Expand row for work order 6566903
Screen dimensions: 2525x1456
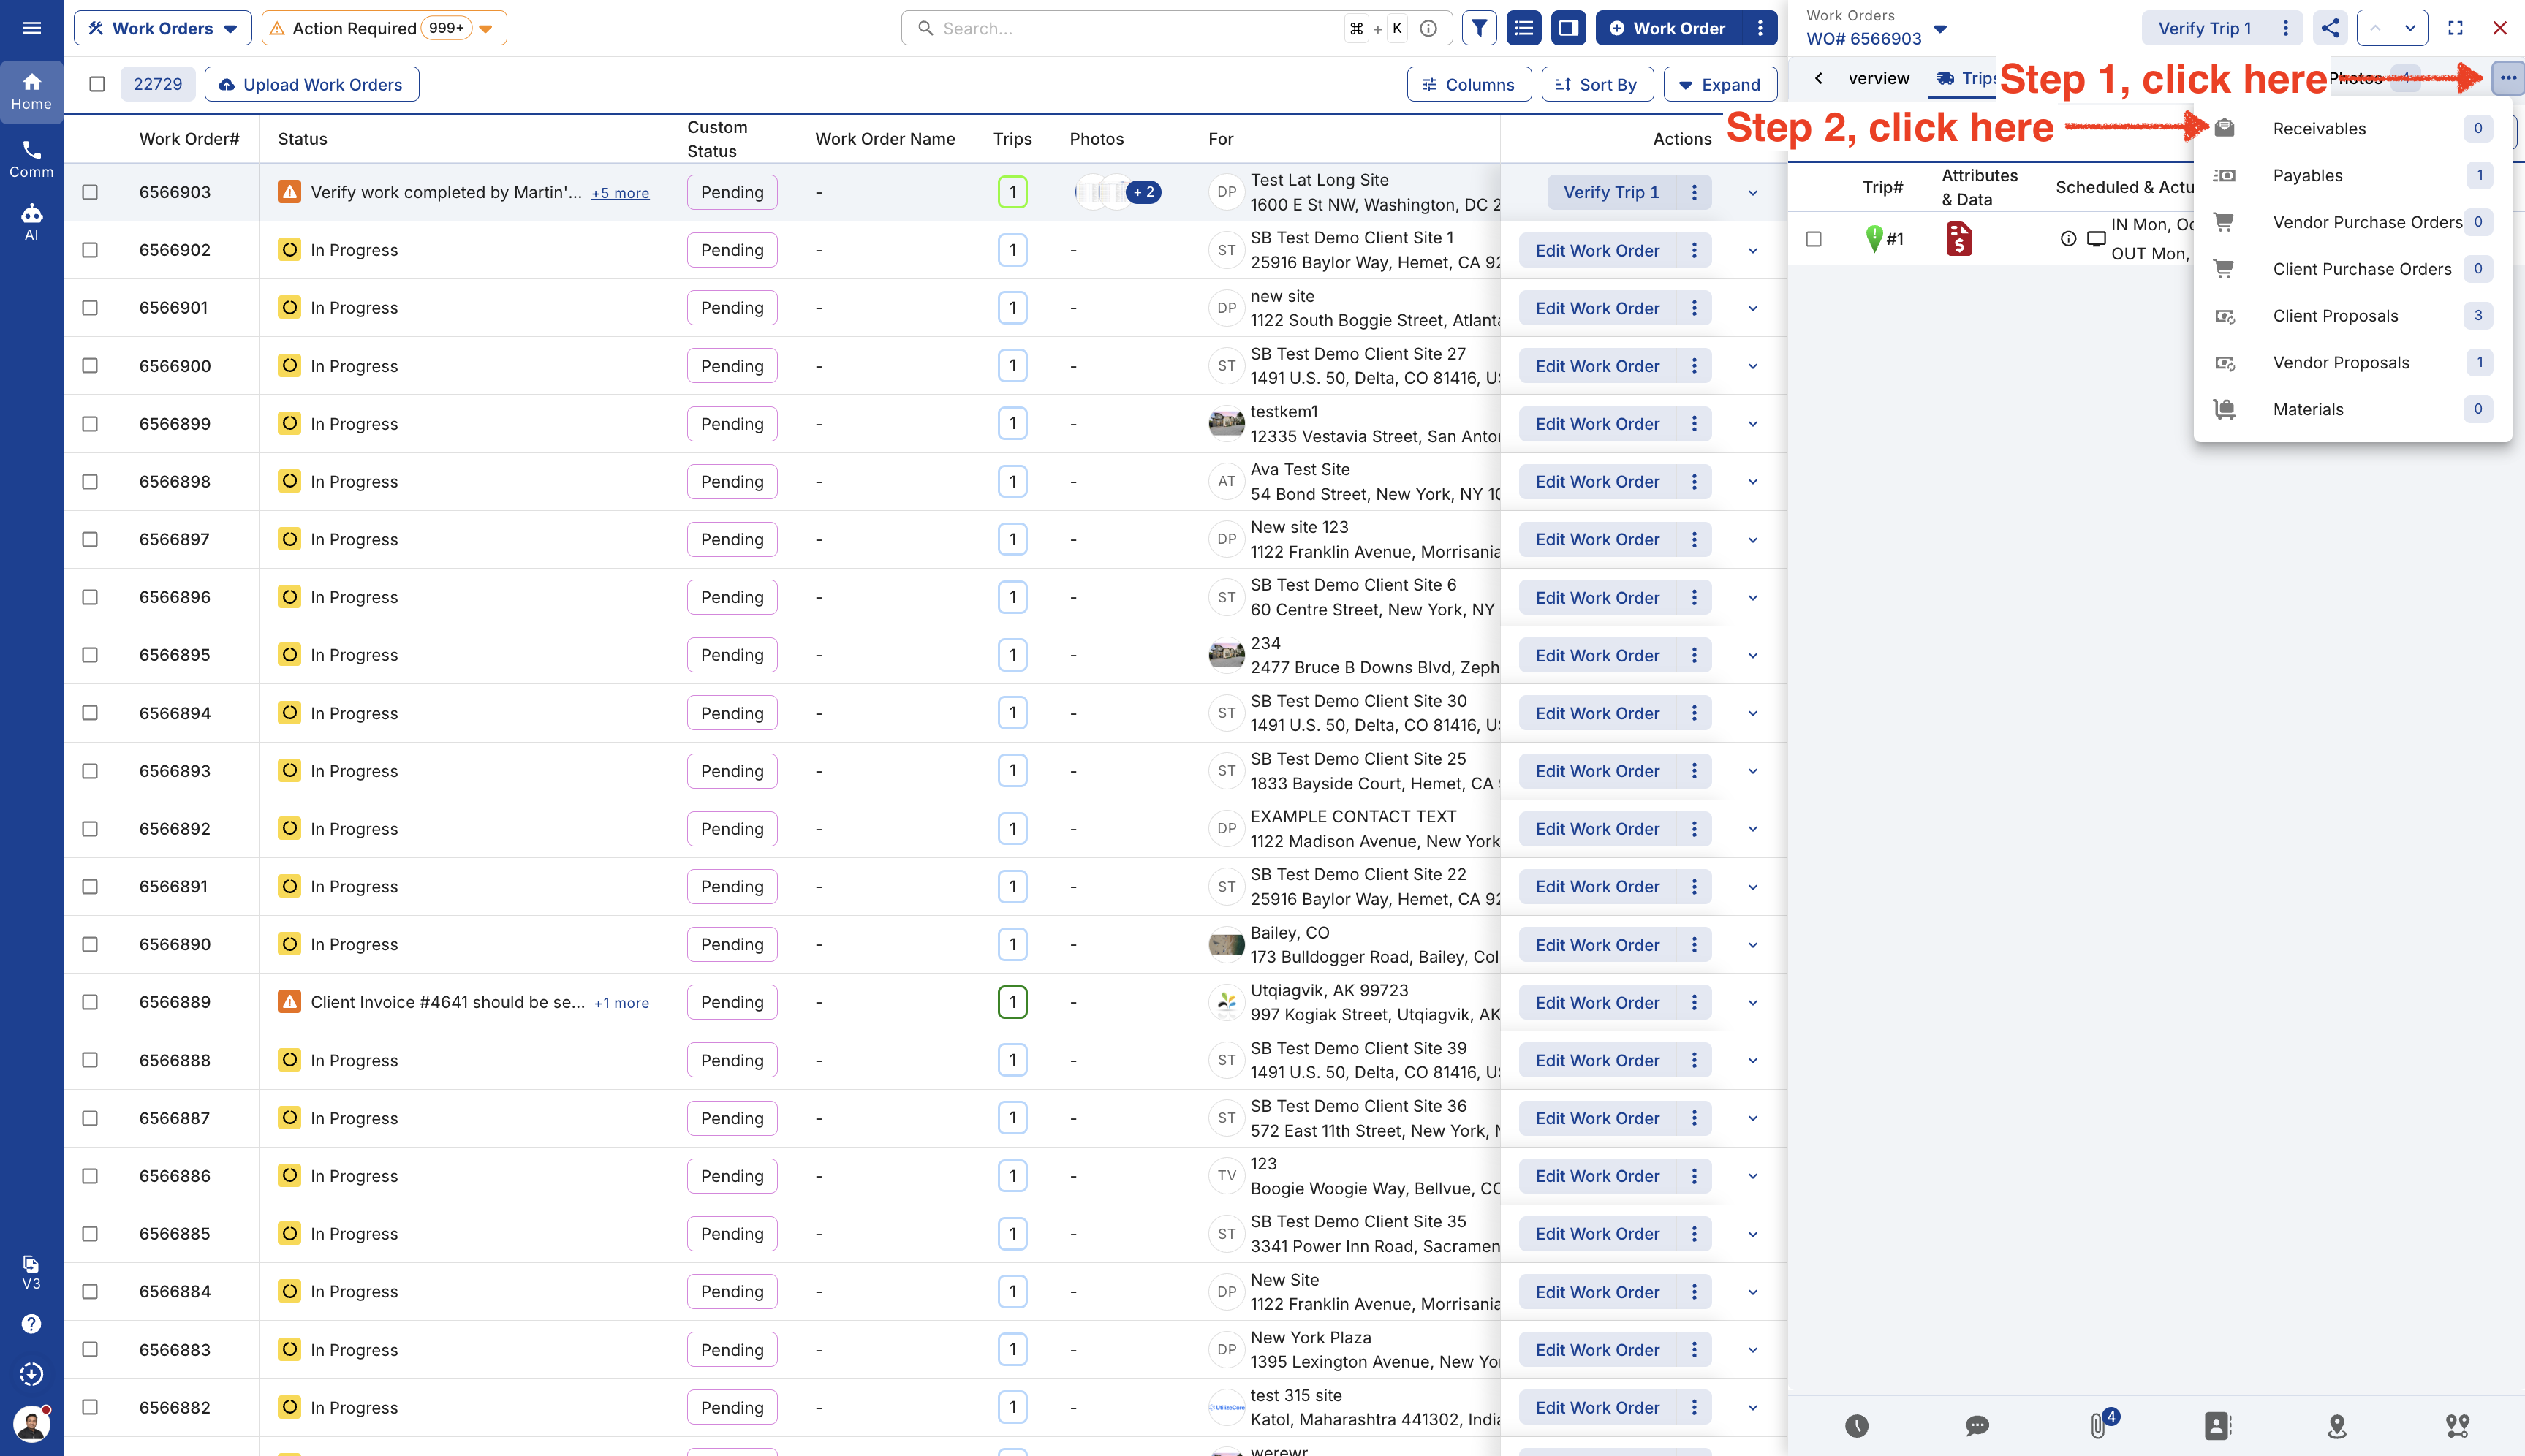(1752, 192)
